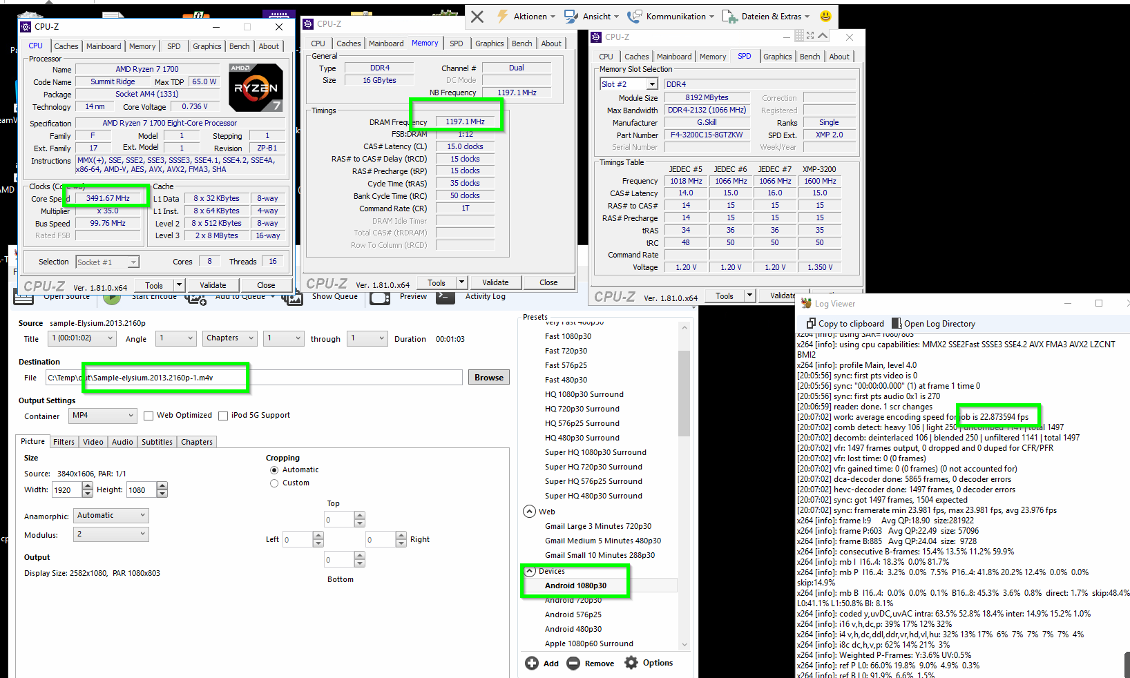Click the Dateien & Extras file icon
Viewport: 1130px width, 678px height.
730,16
